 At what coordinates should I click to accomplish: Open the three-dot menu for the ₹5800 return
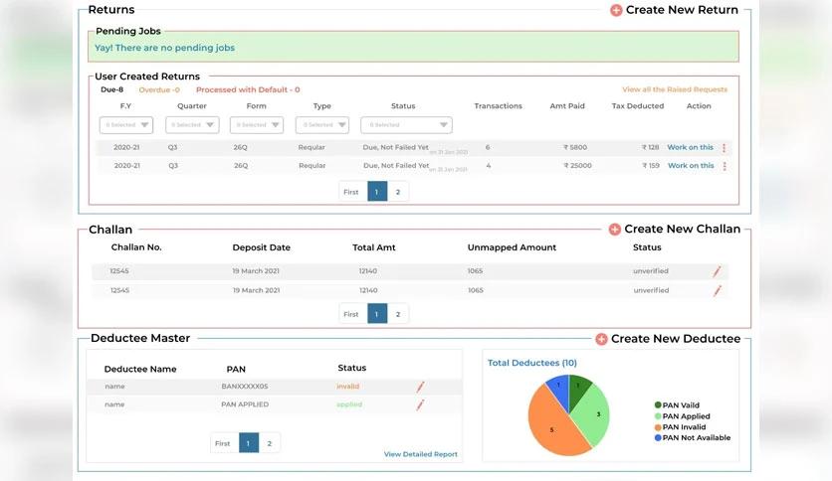(724, 148)
